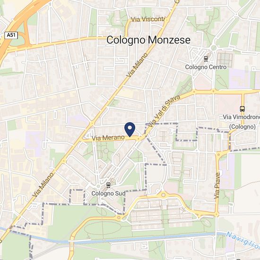
Task: Click the roundabout at Via Piave's southern end
Action: pos(217,215)
